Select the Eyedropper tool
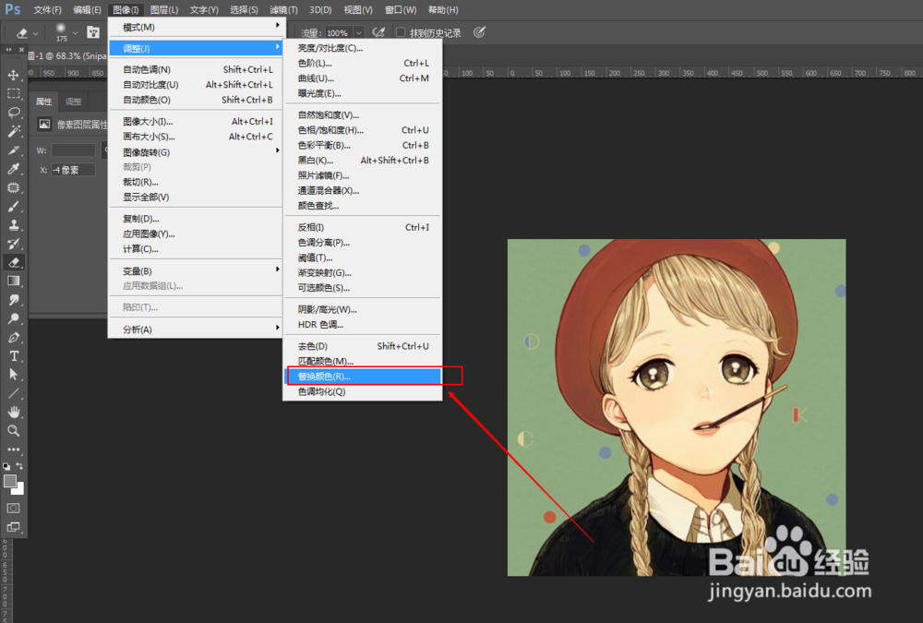 pos(13,169)
